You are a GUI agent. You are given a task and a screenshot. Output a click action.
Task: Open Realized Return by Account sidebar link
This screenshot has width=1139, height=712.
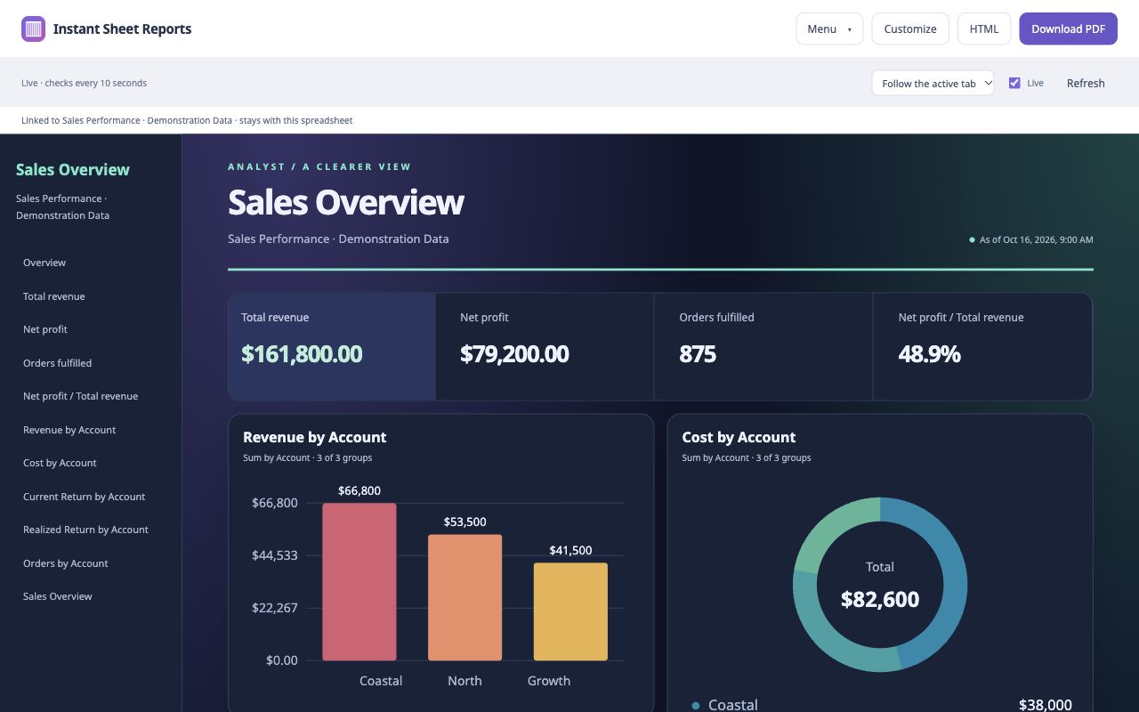pyautogui.click(x=85, y=530)
